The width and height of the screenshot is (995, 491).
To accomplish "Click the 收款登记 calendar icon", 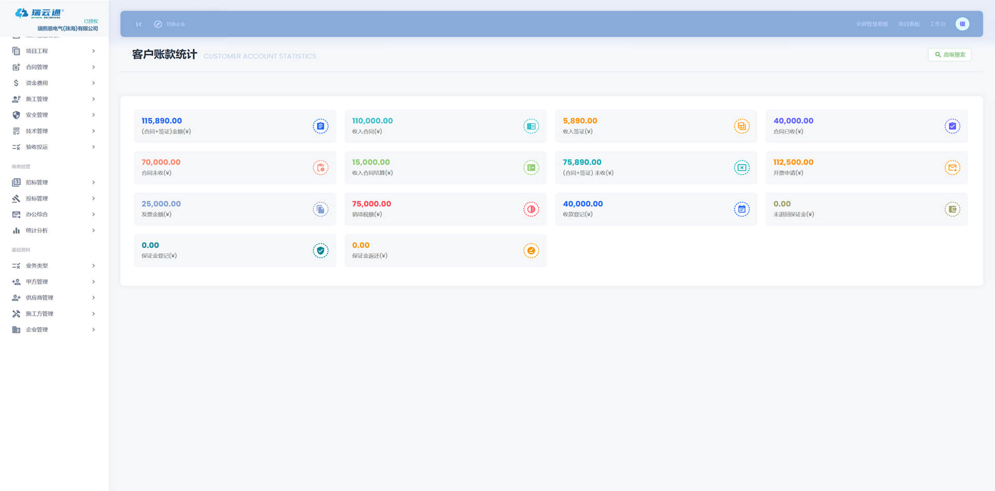I will [x=742, y=209].
